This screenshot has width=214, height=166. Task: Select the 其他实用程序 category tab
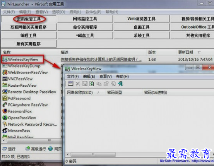(192, 36)
